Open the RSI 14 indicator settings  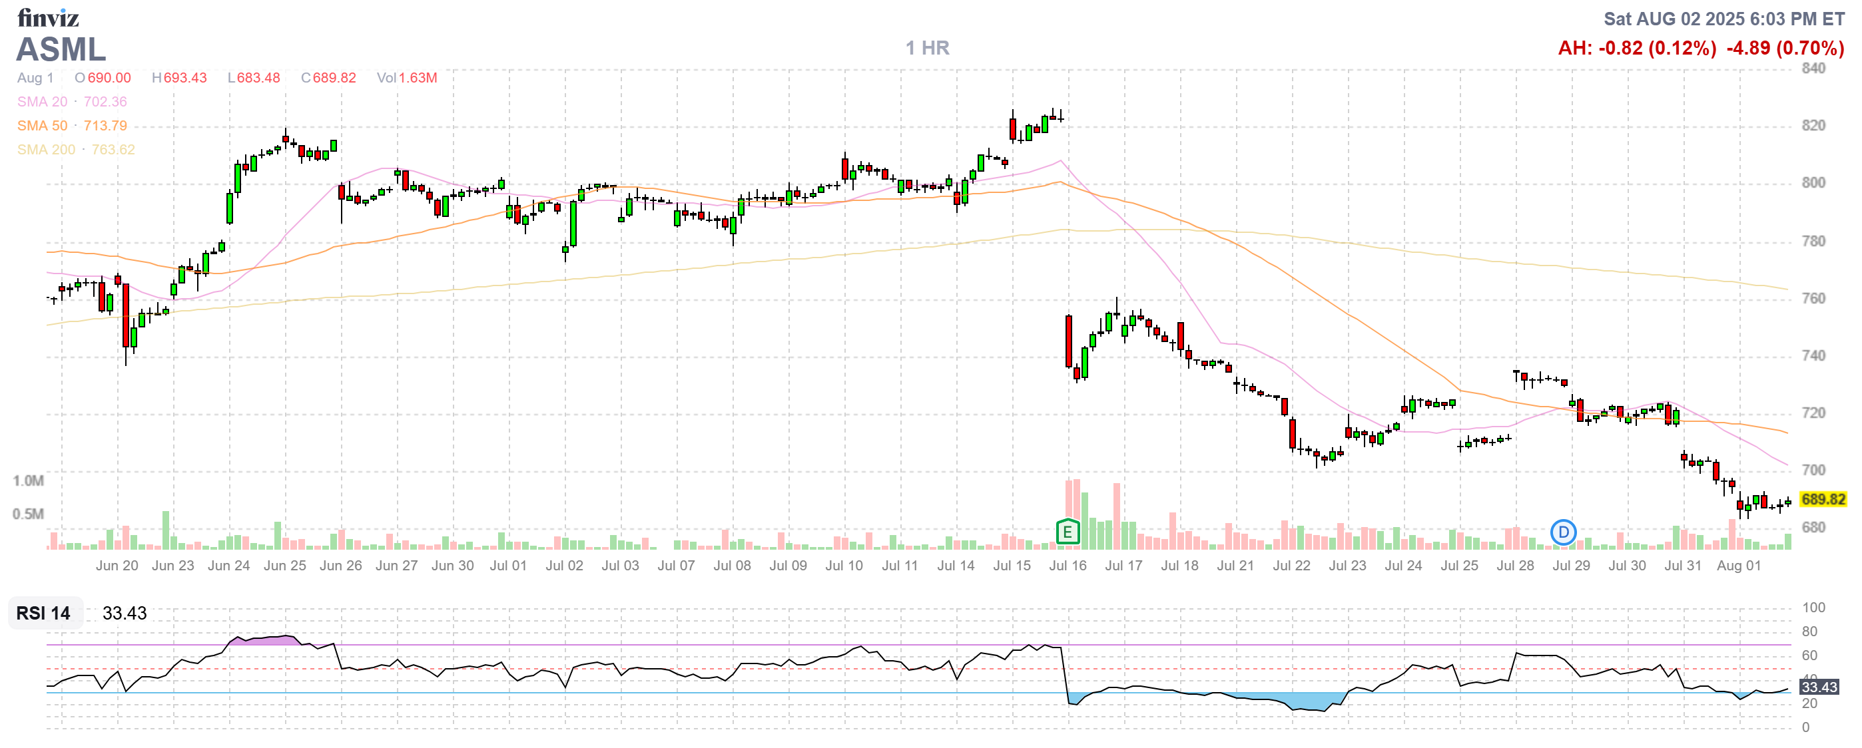43,613
